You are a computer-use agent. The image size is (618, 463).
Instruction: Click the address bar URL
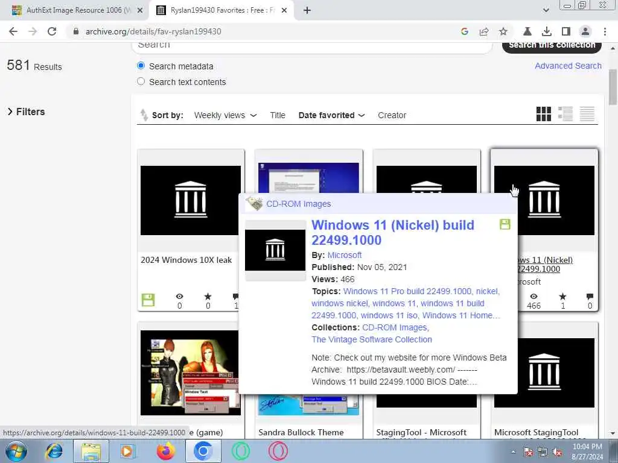(153, 31)
